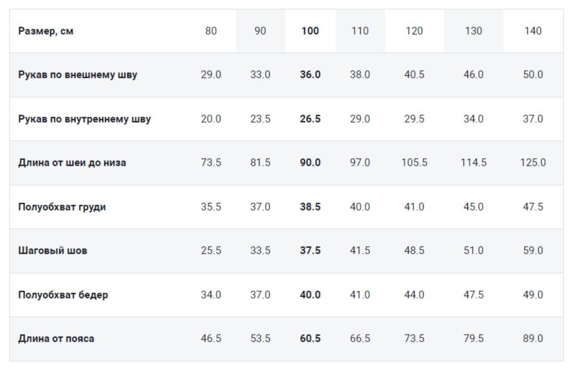Click the value 59.0 cell
The height and width of the screenshot is (374, 572).
[x=533, y=251]
